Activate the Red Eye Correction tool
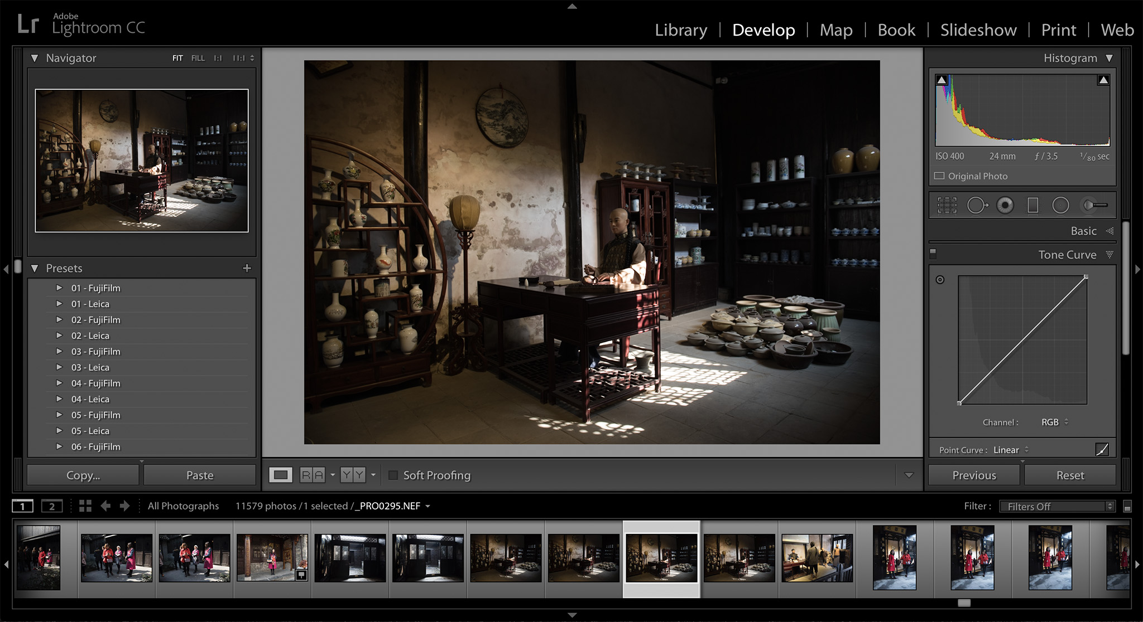This screenshot has height=622, width=1143. click(x=1005, y=205)
